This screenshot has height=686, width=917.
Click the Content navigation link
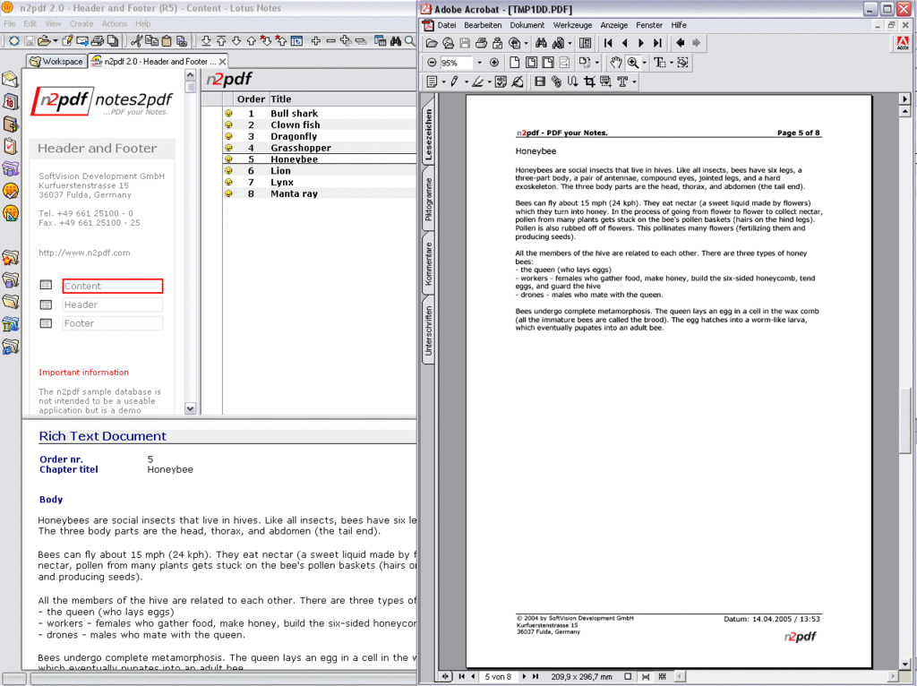point(112,286)
